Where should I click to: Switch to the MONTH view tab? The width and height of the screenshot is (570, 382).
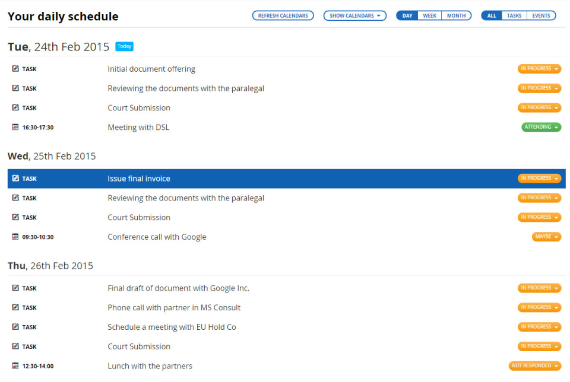456,15
